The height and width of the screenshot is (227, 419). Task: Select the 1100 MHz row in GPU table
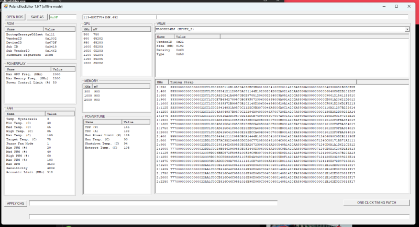(116, 55)
